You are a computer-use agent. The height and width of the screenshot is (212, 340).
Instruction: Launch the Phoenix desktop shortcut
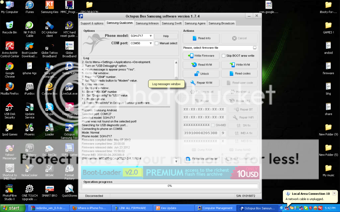30,130
